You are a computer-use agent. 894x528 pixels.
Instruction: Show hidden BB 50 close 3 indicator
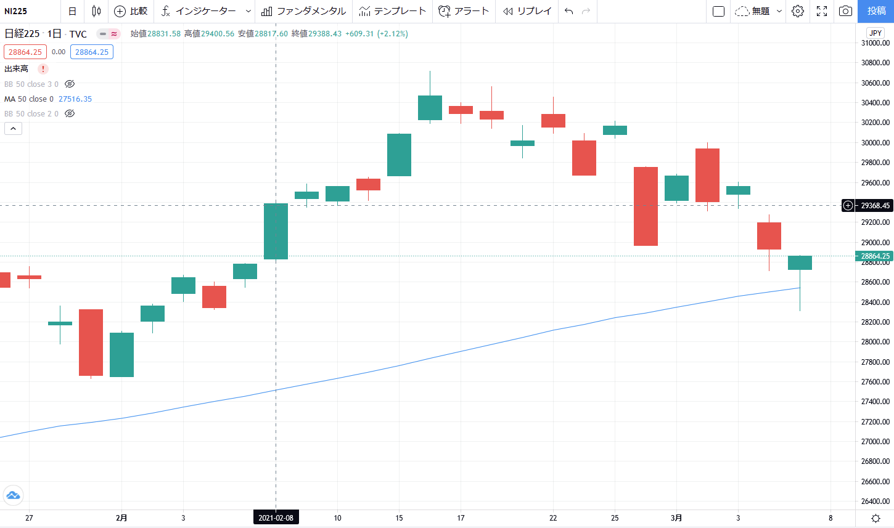click(70, 84)
